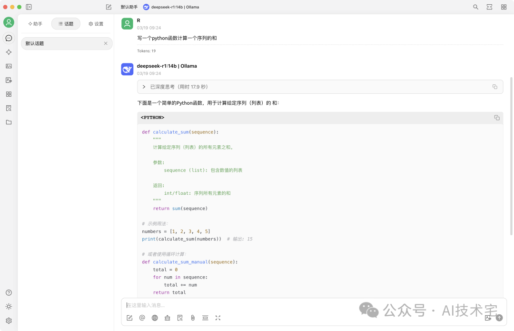The image size is (514, 331).
Task: Click the <PYTHON> code block header
Action: (x=320, y=118)
